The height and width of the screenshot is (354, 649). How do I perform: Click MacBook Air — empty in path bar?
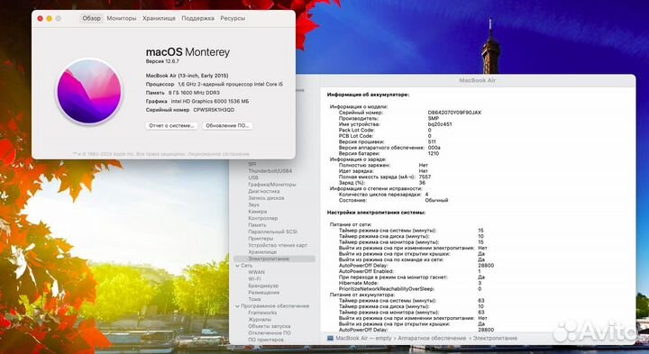363,339
